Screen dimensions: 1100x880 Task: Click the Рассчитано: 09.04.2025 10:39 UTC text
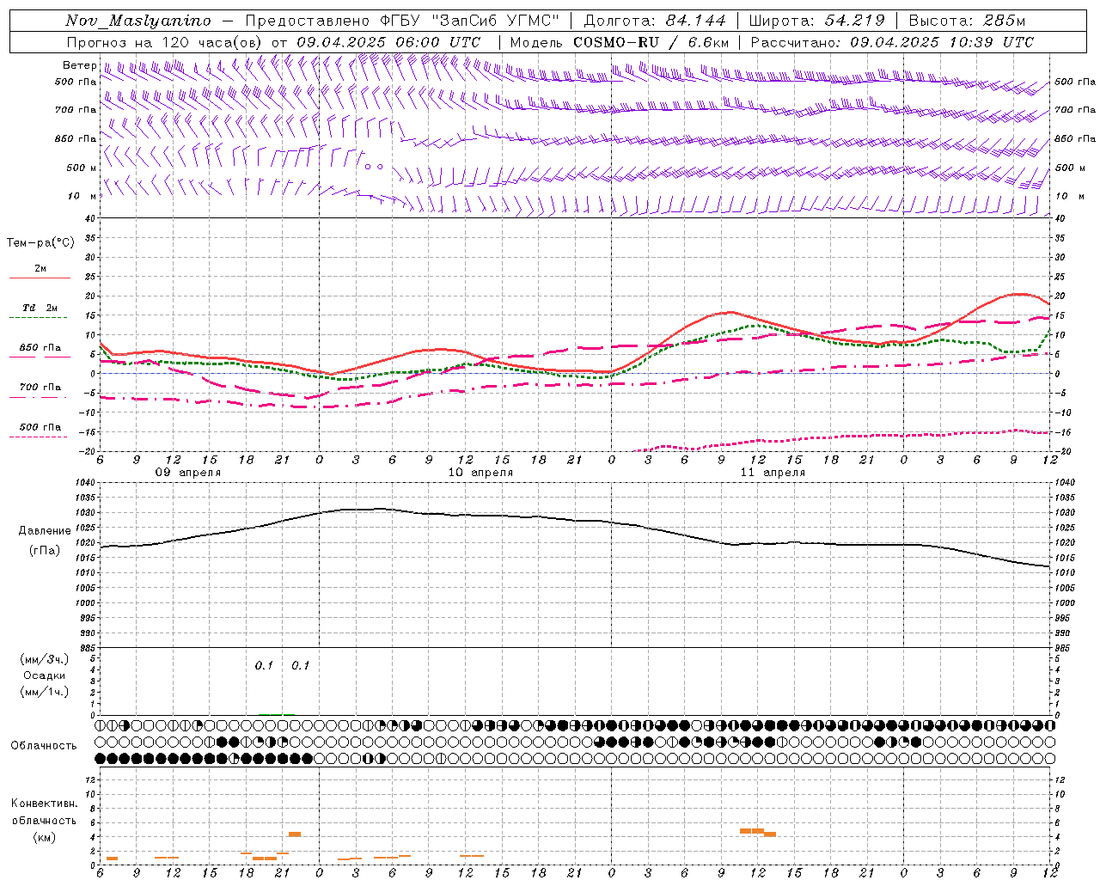(892, 42)
